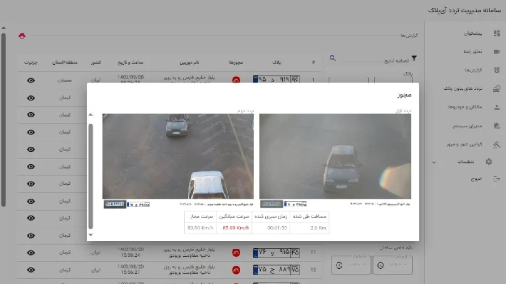
Task: Open گزارش‌ها reports menu item
Action: click(473, 70)
